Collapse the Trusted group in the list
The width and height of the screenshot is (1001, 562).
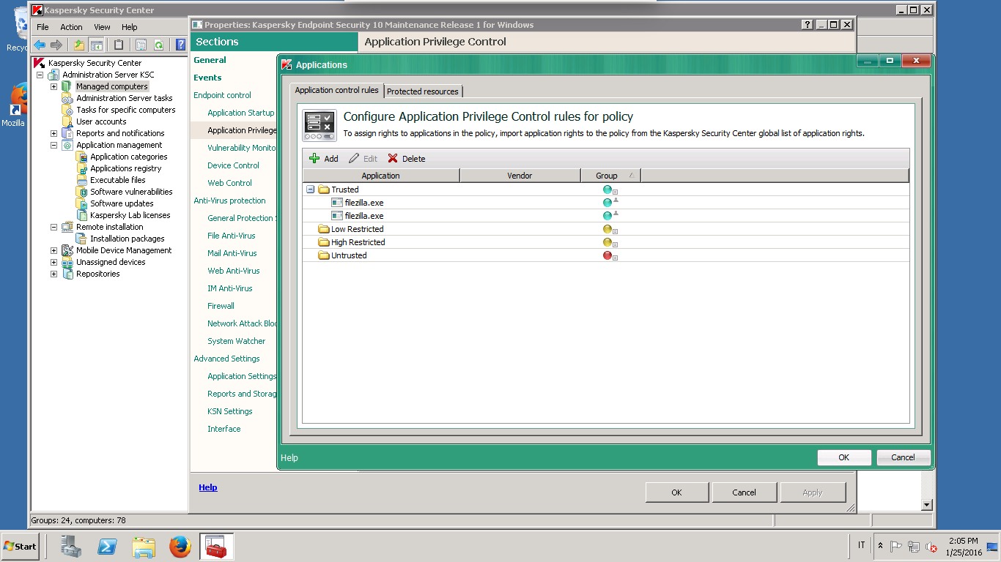point(310,190)
